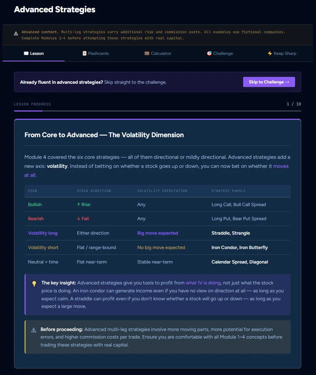Go to the Keep Sharp tab
316x375 pixels.
point(282,53)
